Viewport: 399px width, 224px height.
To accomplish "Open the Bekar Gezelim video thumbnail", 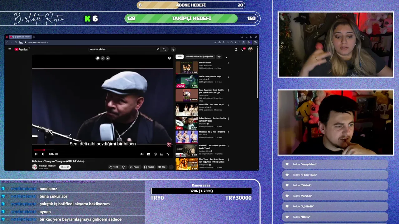I will point(187,68).
